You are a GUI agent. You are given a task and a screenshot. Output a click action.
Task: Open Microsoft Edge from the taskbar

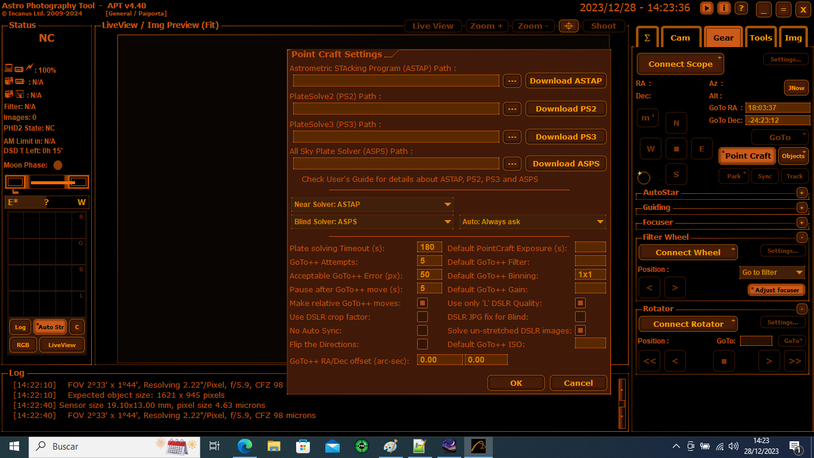[x=244, y=446]
